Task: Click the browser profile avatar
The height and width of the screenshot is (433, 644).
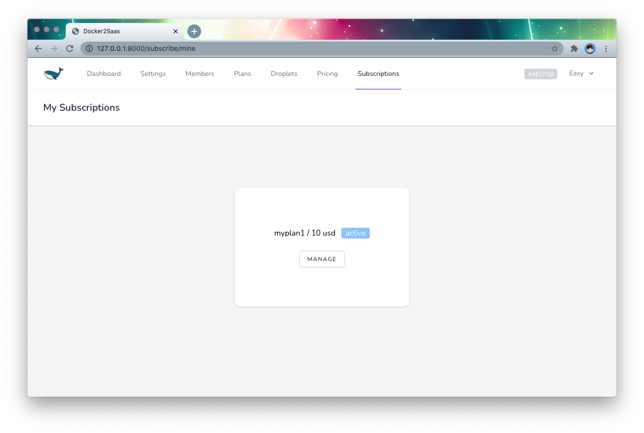Action: (x=590, y=48)
